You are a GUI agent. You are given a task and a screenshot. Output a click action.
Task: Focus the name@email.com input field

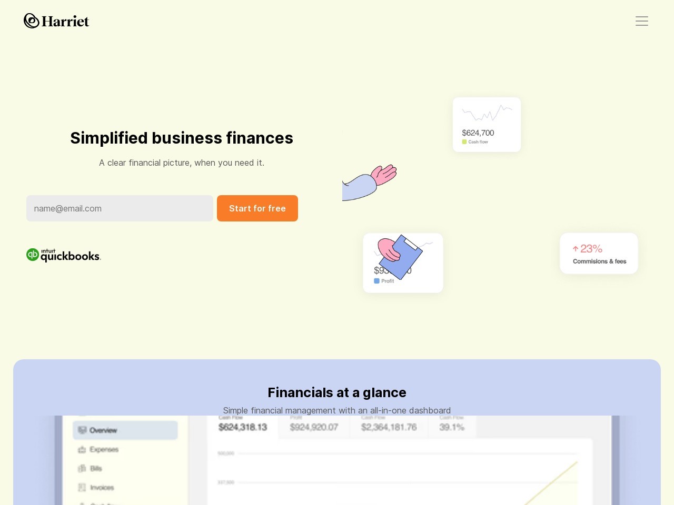click(120, 208)
